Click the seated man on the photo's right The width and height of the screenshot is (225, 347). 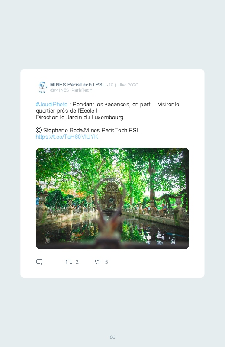(164, 209)
